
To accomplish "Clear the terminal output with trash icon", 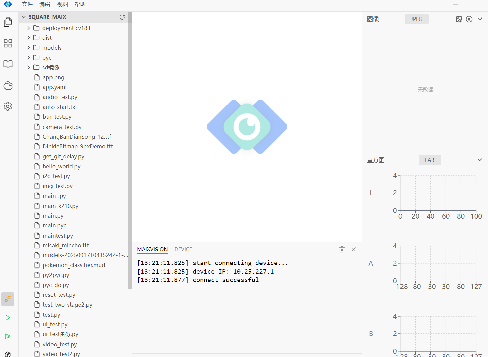I will (342, 249).
